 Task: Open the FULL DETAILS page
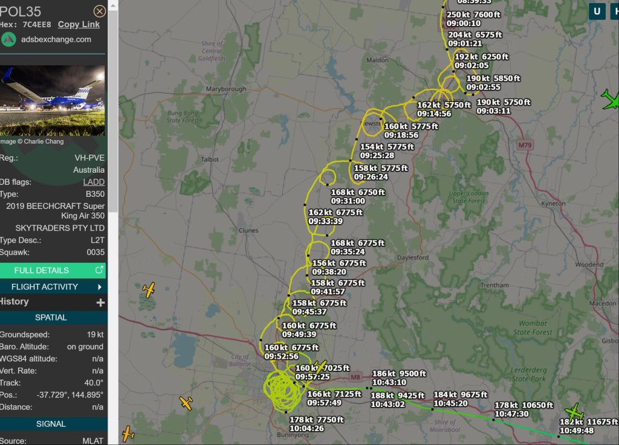point(42,270)
